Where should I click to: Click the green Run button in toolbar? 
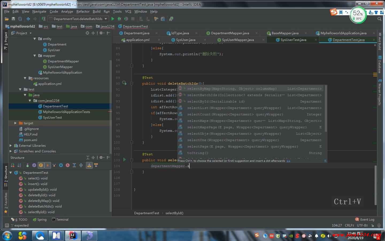(113, 19)
